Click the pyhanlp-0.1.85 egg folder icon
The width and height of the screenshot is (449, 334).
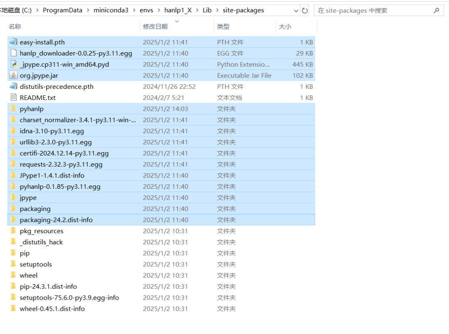[x=13, y=186]
